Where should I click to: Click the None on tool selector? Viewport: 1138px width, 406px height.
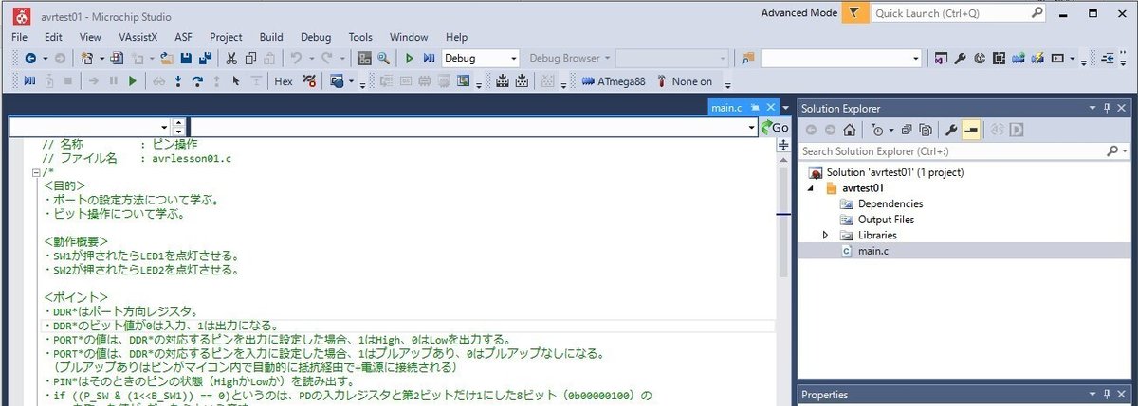[x=684, y=81]
